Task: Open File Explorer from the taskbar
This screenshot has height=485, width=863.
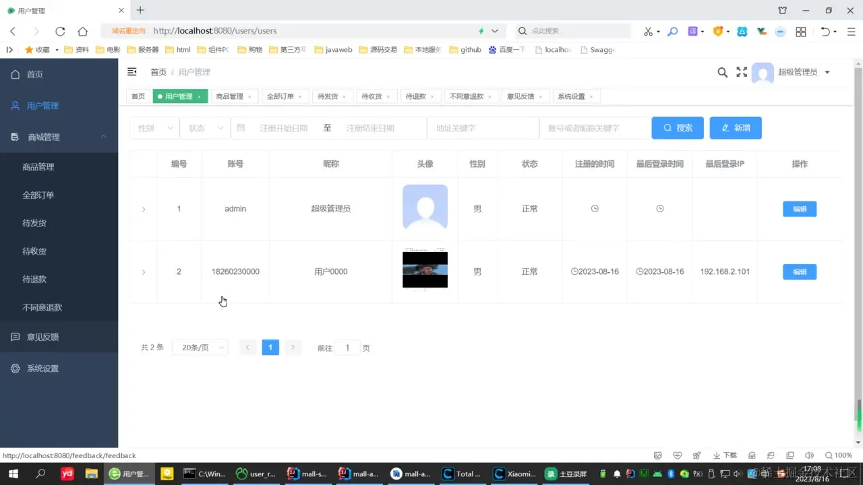Action: pos(91,474)
